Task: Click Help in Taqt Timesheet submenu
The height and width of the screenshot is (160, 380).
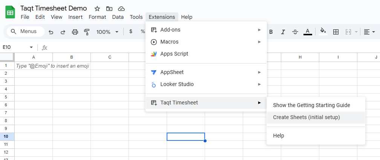Action: [x=316, y=136]
